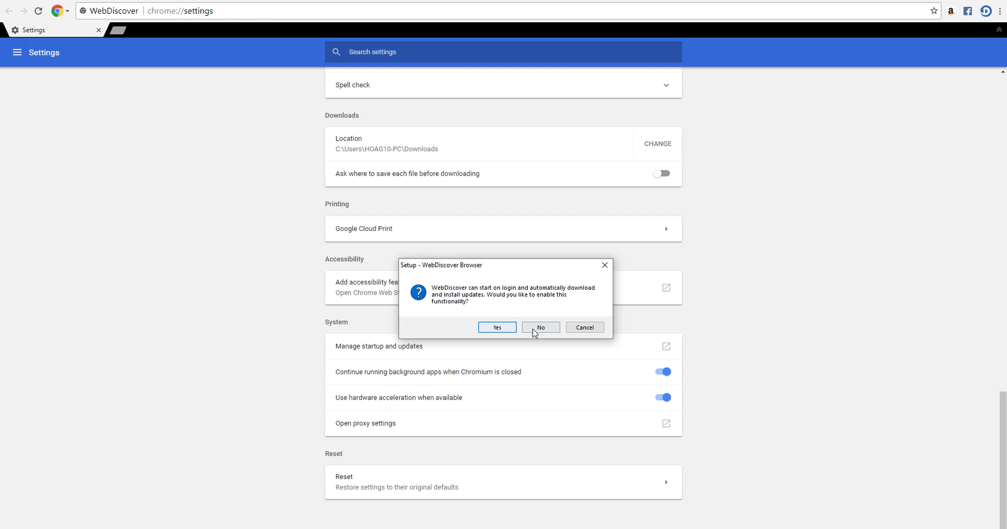Click the Downloads section heading
The width and height of the screenshot is (1007, 529).
(342, 115)
